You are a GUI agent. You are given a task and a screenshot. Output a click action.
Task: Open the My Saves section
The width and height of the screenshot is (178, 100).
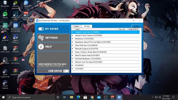[53, 29]
